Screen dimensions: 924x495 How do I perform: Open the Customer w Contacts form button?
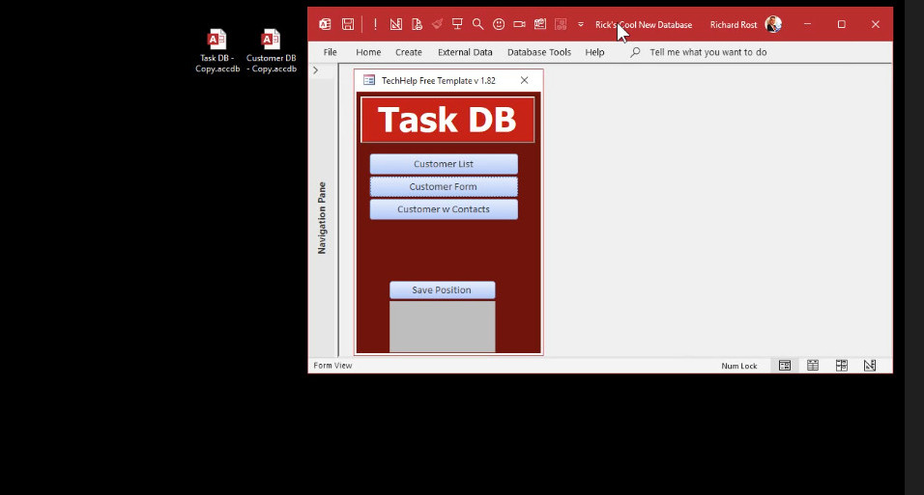tap(444, 209)
